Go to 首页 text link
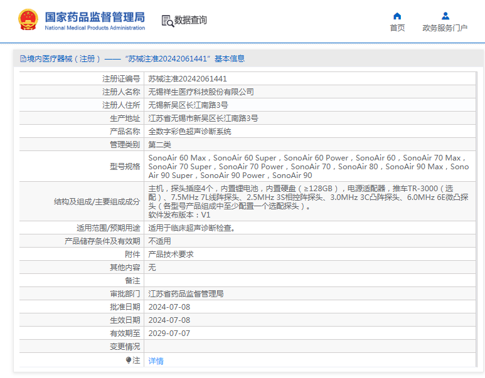Screen dimensions: 485x378 pyautogui.click(x=397, y=28)
